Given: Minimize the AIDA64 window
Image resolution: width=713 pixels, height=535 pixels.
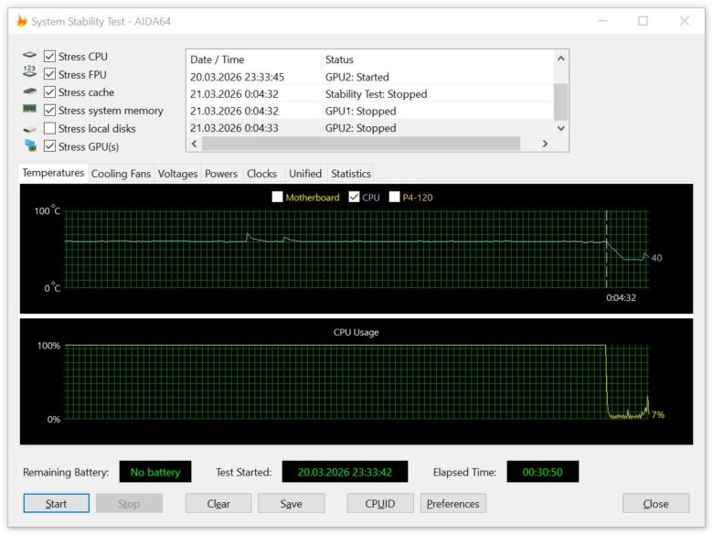Looking at the screenshot, I should (x=602, y=21).
